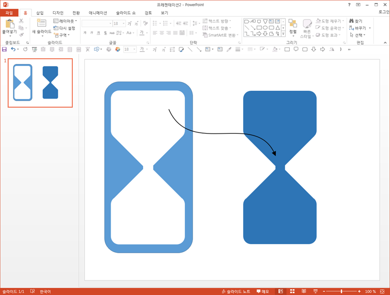Open the Design (디자인) tab
Viewport: 390px width, 295px height.
(58, 13)
